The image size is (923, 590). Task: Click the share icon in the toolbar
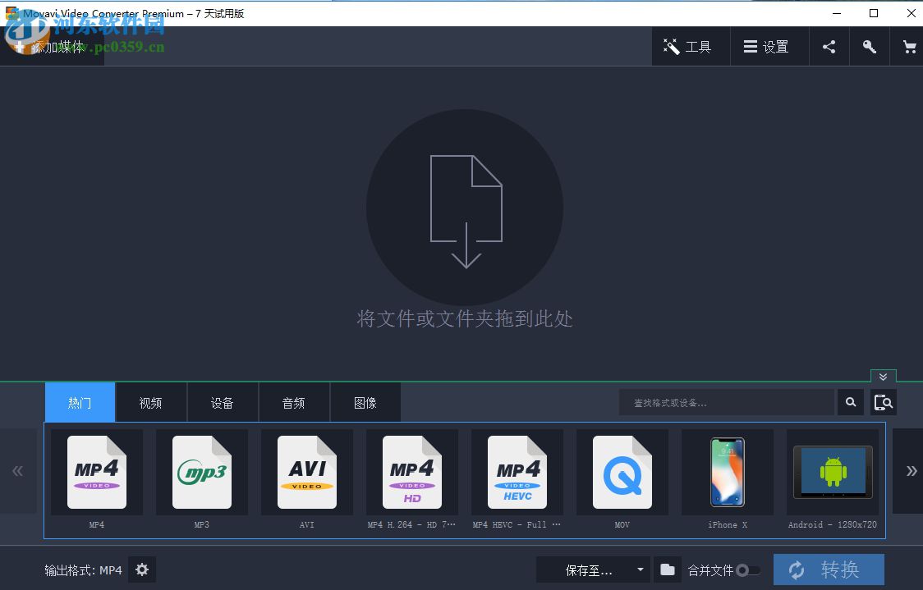(829, 47)
